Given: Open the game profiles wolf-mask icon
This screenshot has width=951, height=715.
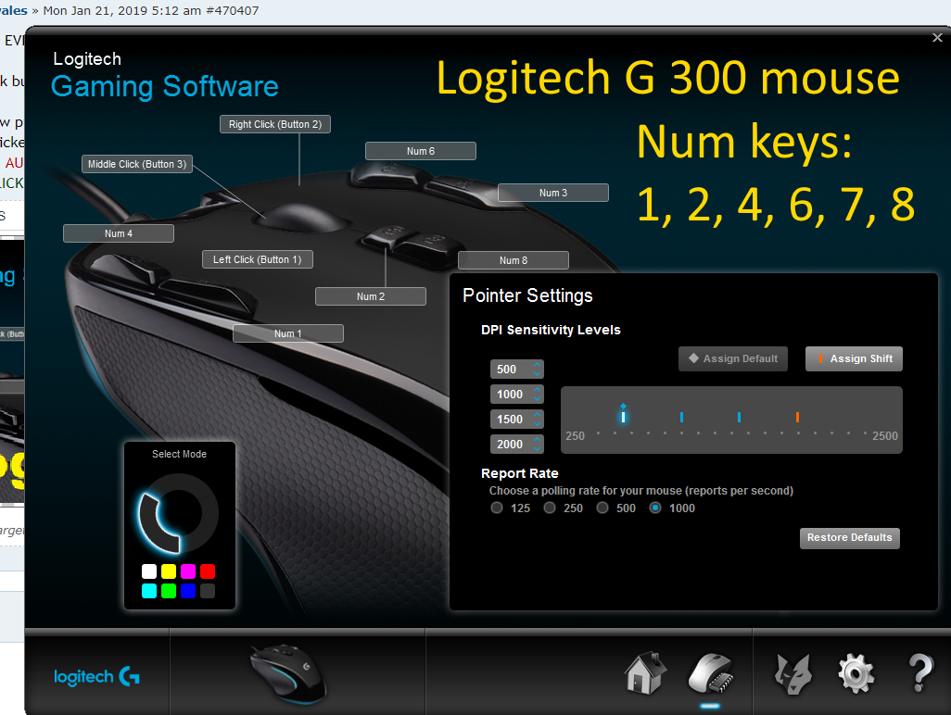Looking at the screenshot, I should coord(793,674).
